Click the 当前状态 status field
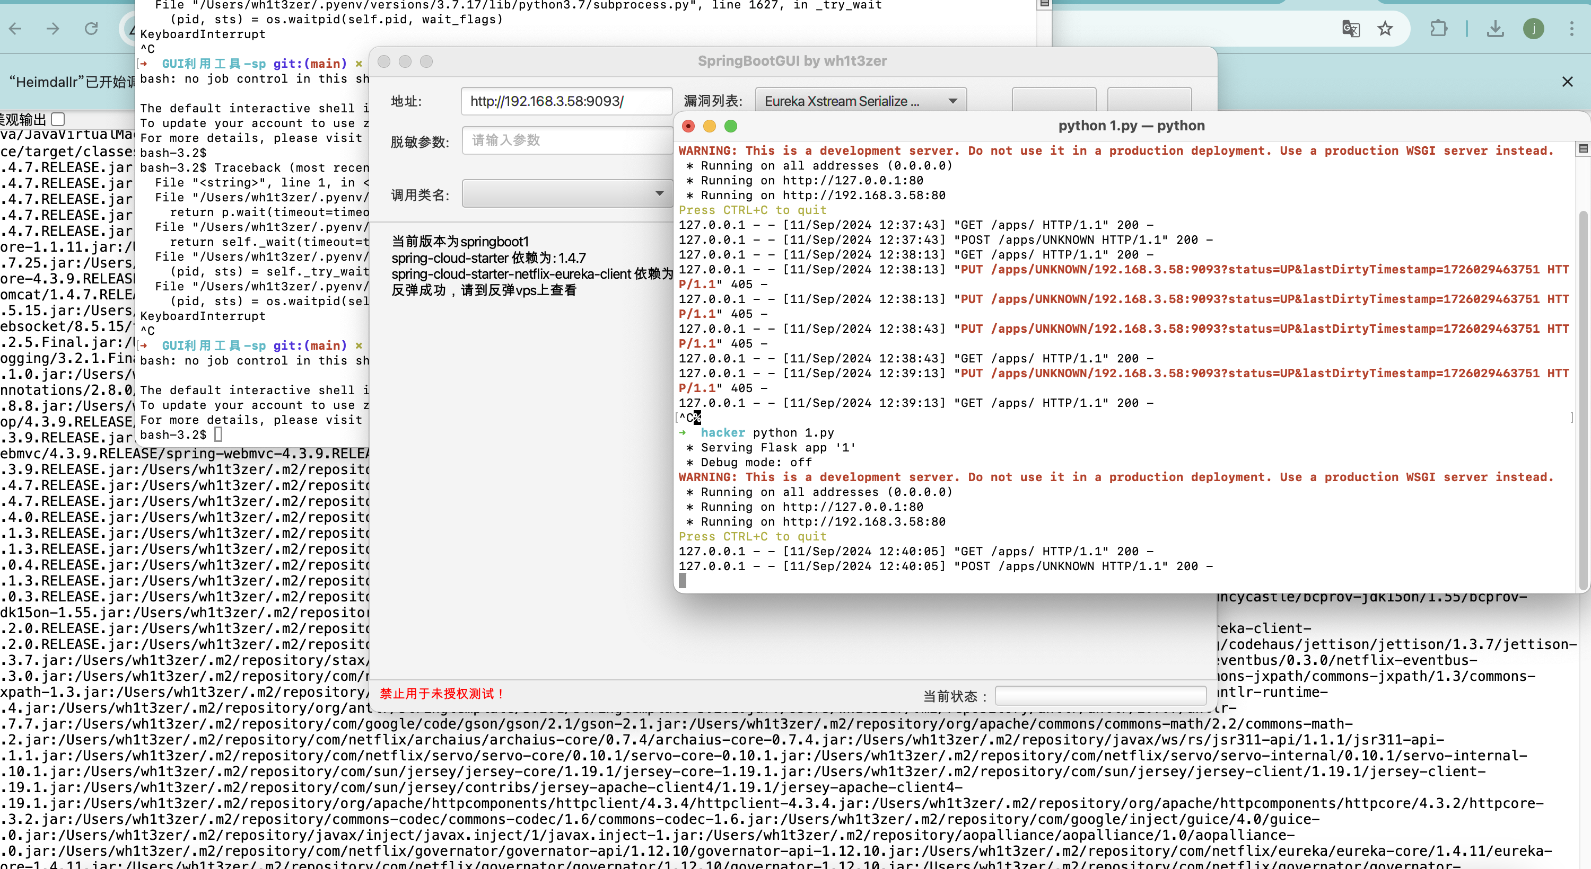 [1100, 696]
